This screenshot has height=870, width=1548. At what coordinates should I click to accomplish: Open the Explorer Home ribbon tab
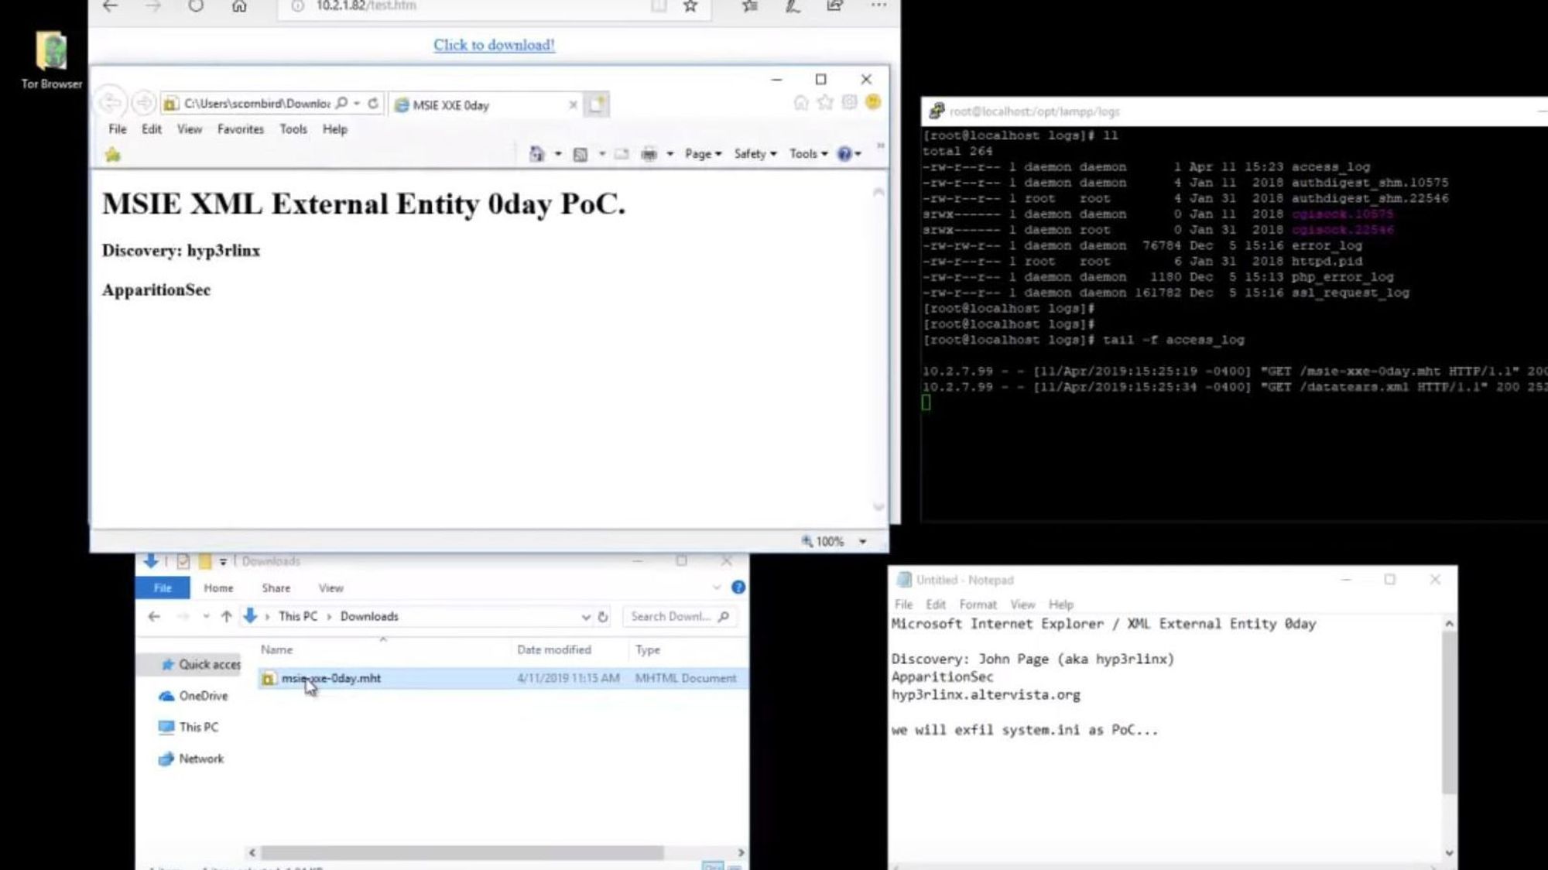(x=218, y=588)
